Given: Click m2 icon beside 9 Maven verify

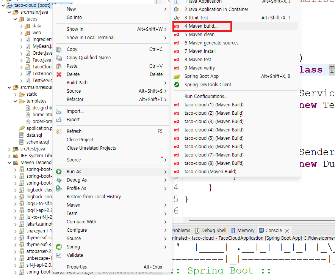Looking at the screenshot, I should (177, 68).
